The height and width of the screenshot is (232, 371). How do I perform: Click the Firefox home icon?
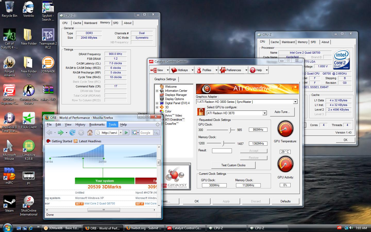click(90, 132)
